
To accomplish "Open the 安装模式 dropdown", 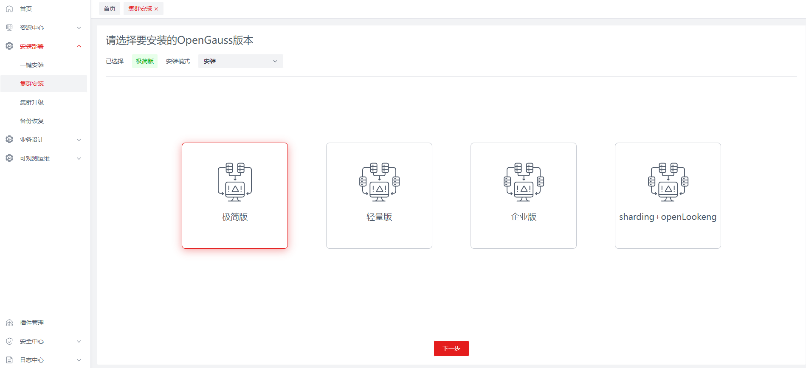I will pos(240,61).
